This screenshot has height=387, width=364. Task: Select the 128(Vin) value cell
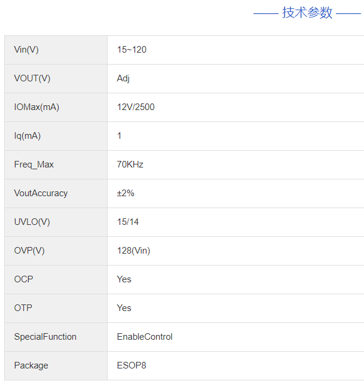pos(133,251)
